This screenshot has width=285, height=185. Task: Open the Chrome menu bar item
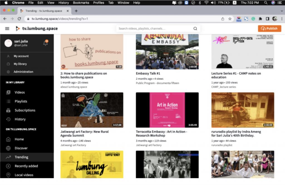[18, 2]
